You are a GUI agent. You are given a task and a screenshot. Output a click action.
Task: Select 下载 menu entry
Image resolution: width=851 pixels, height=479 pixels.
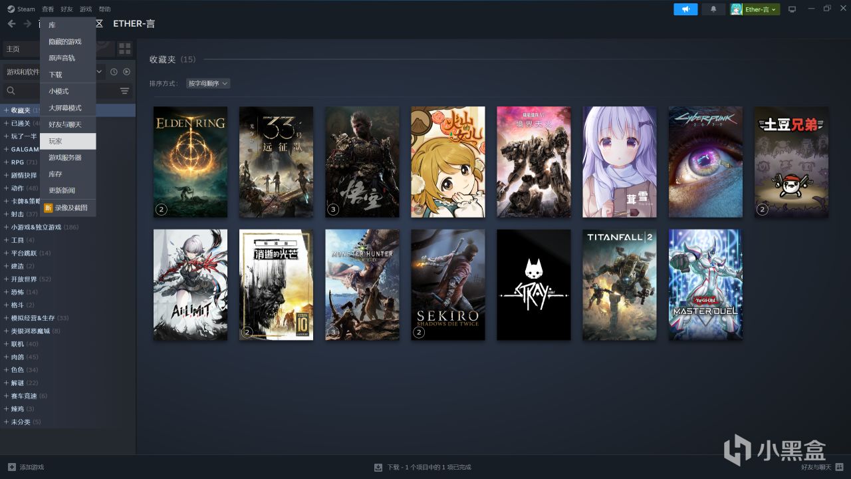68,75
